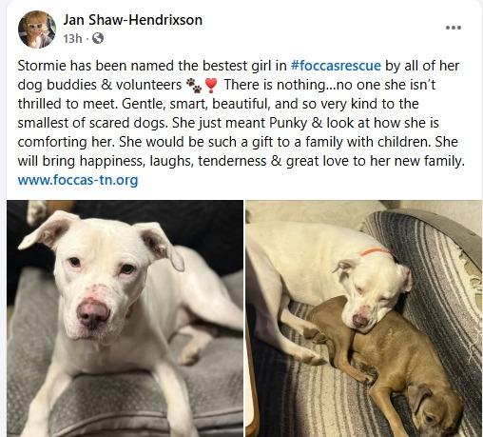The height and width of the screenshot is (437, 483).
Task: Open the 13h post timestamp
Action: pos(72,39)
